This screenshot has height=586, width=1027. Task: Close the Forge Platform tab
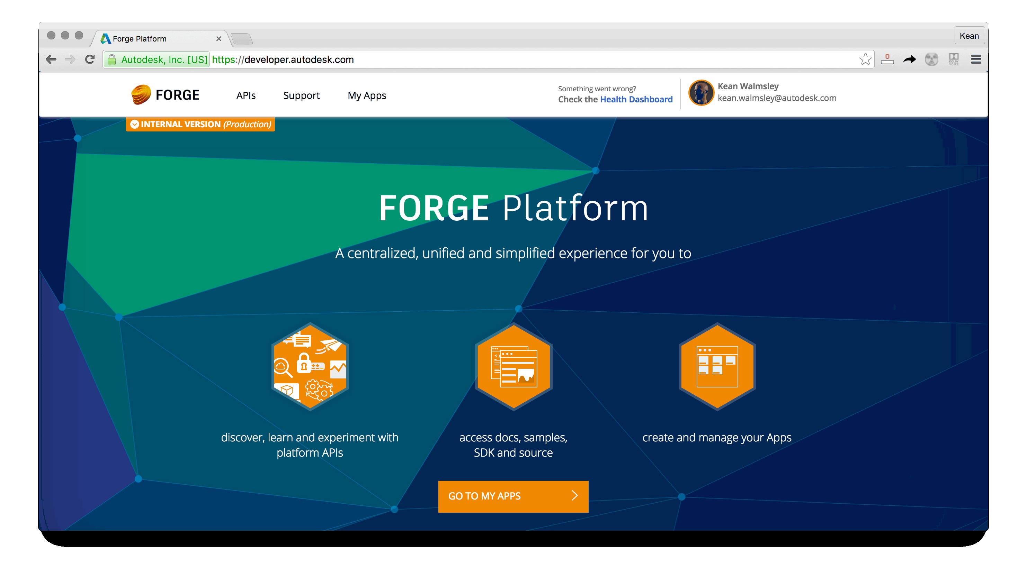[219, 39]
